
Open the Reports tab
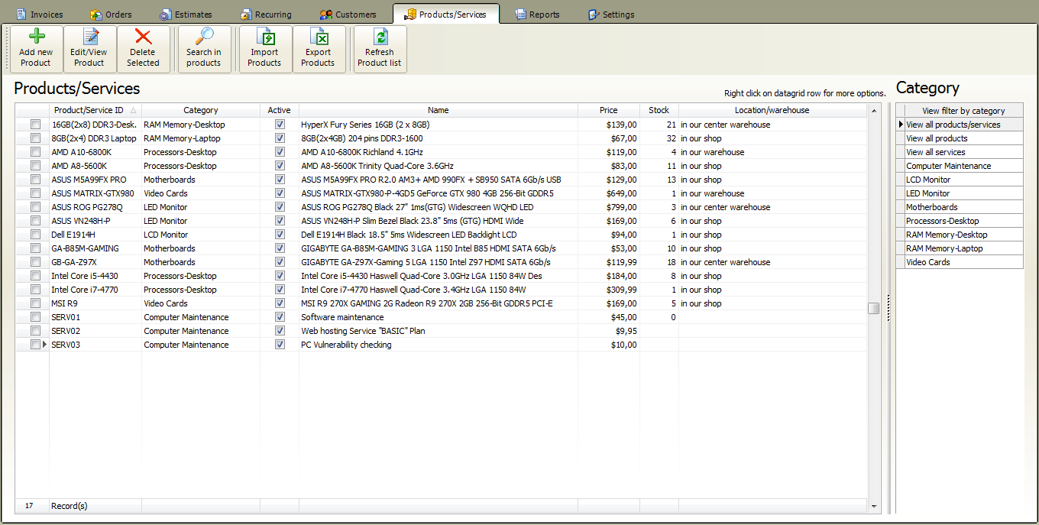[537, 15]
